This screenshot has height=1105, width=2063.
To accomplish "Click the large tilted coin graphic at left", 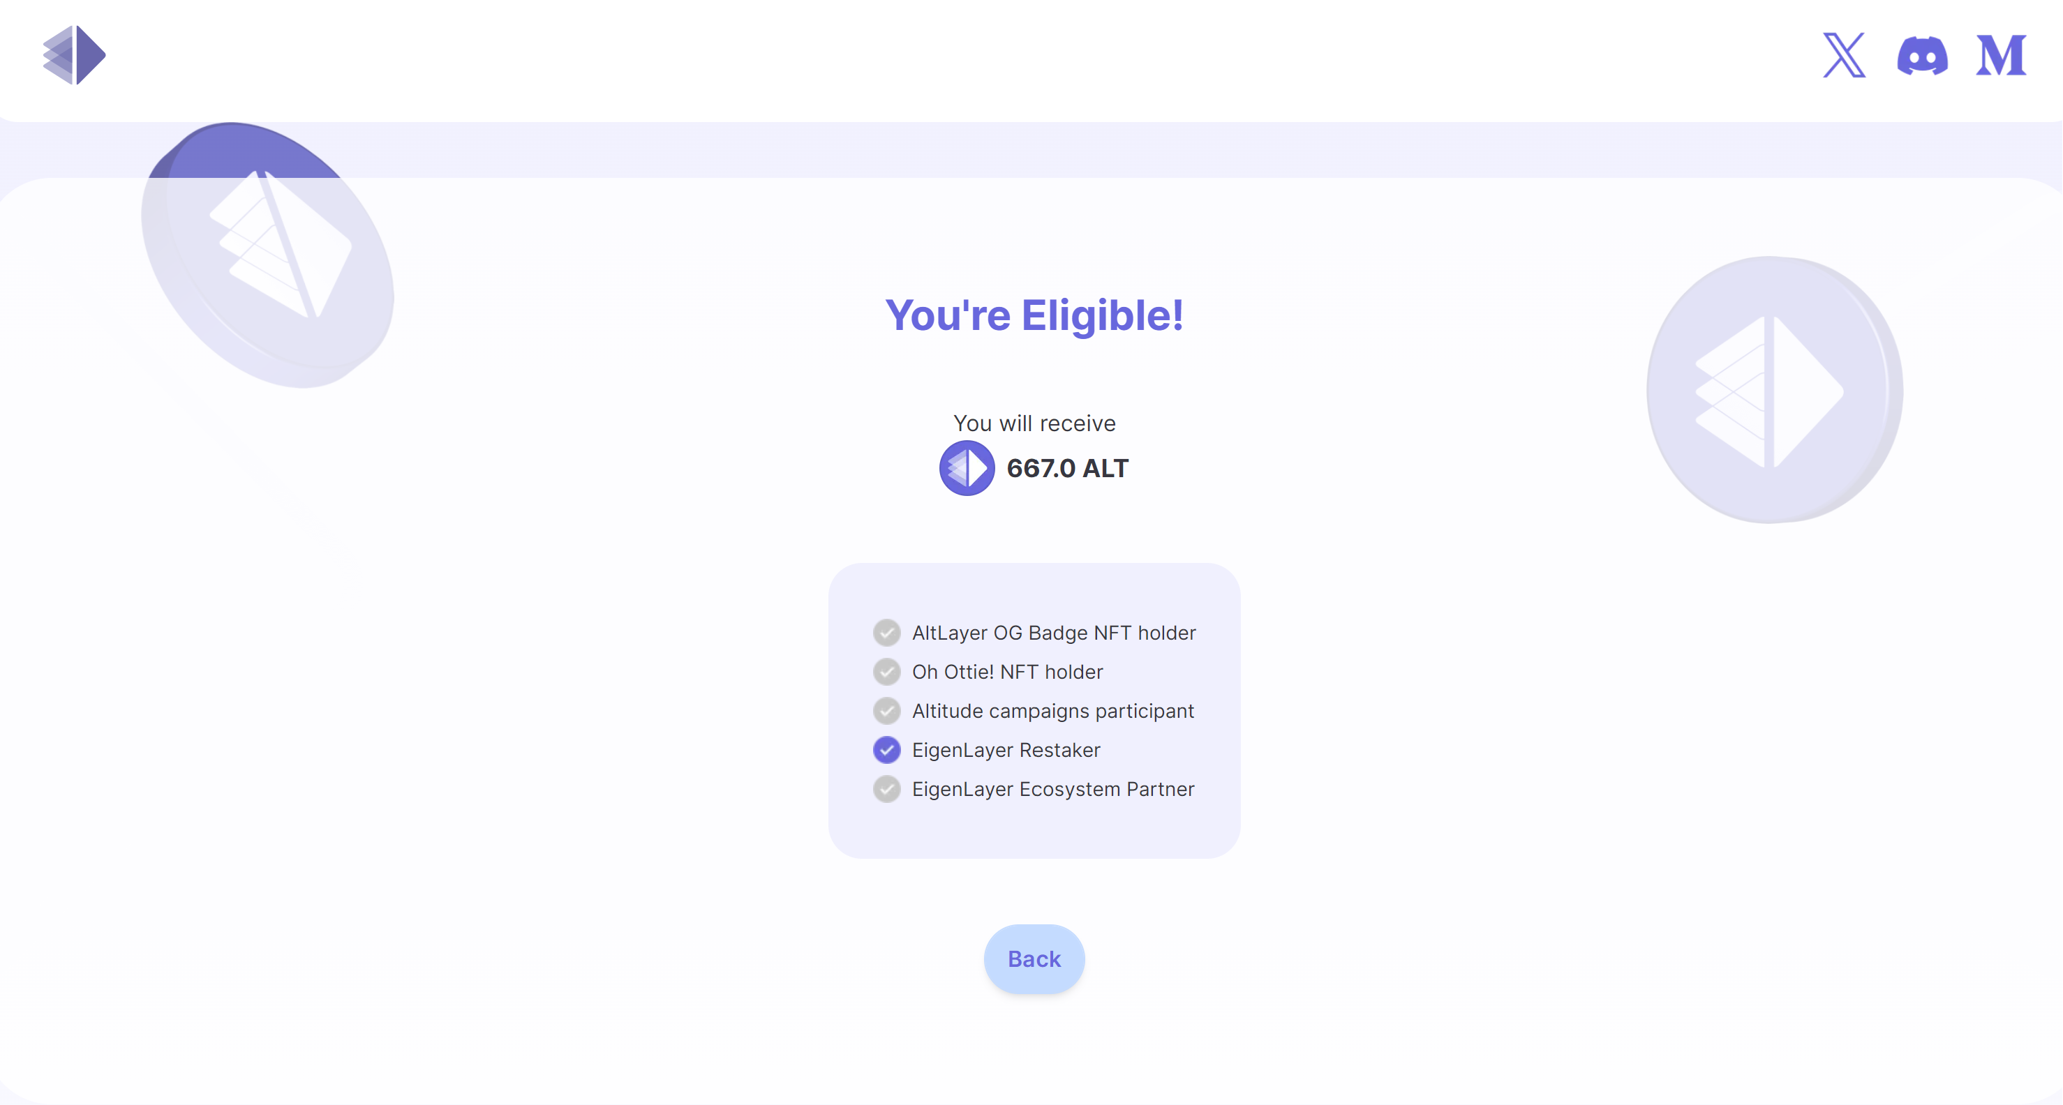I will [x=267, y=256].
